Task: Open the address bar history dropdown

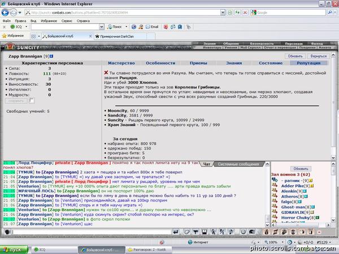Action: pos(223,12)
